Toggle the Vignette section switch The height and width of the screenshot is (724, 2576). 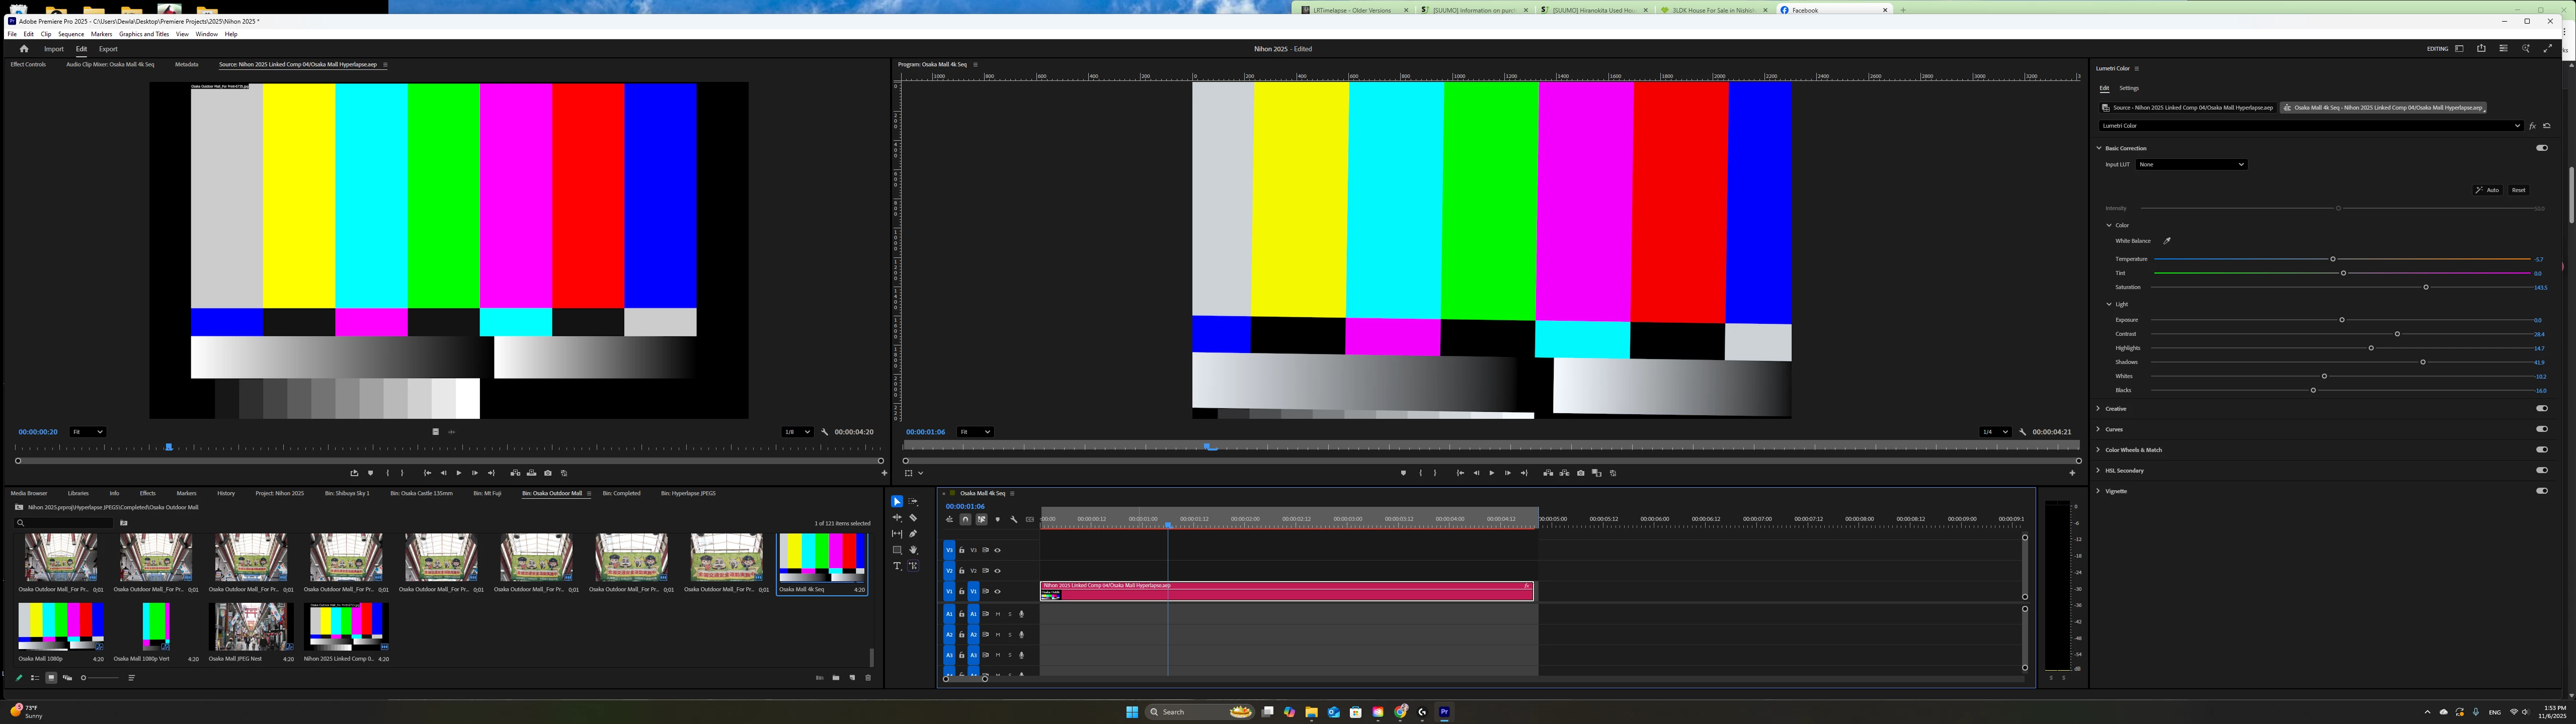coord(2541,491)
